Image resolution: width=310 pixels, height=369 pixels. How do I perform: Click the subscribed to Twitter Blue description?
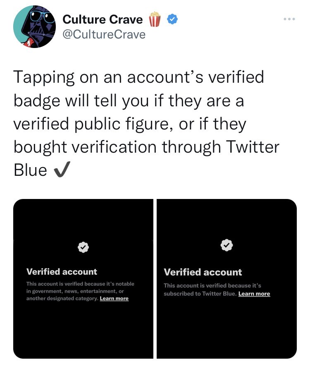tap(200, 294)
